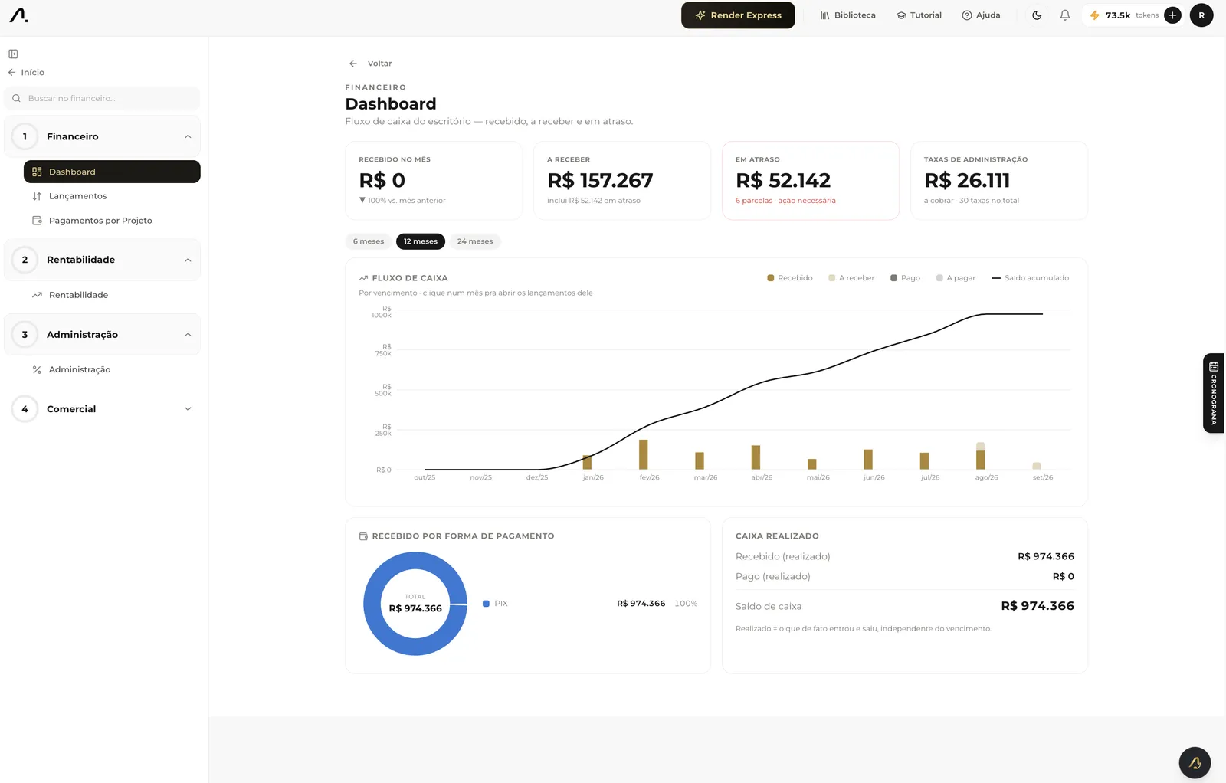Screen dimensions: 1226x783
Task: Collapse the sidebar panel icon
Action: click(x=13, y=54)
